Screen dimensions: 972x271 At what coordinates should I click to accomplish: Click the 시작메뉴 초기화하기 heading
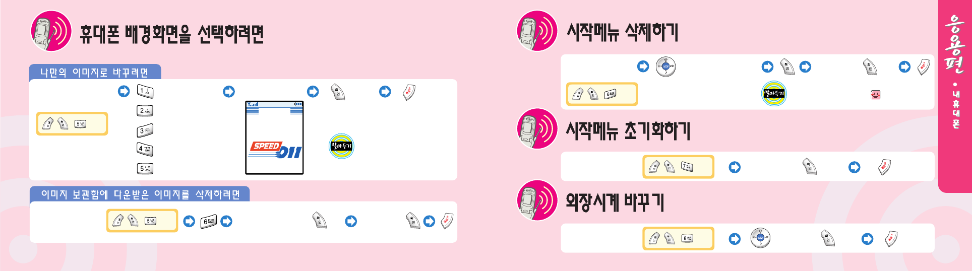[x=628, y=130]
